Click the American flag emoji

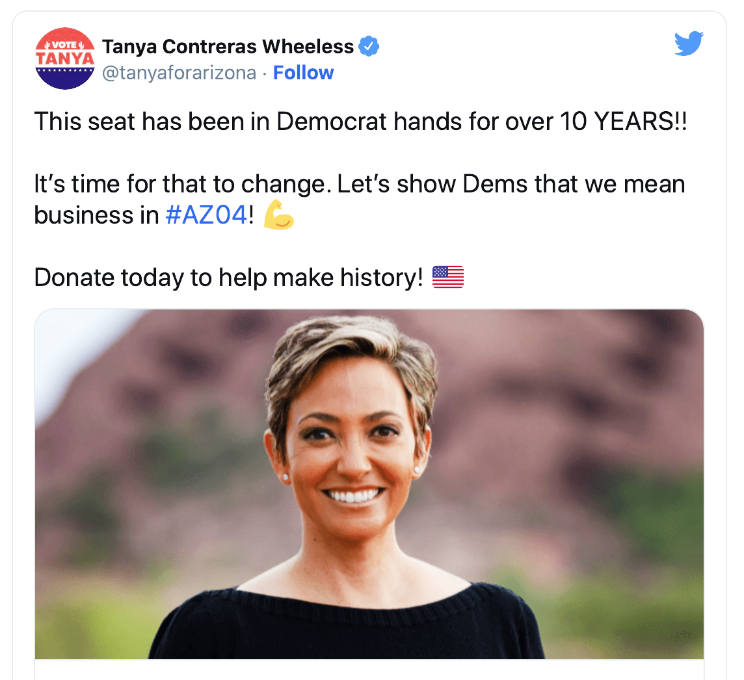click(448, 277)
